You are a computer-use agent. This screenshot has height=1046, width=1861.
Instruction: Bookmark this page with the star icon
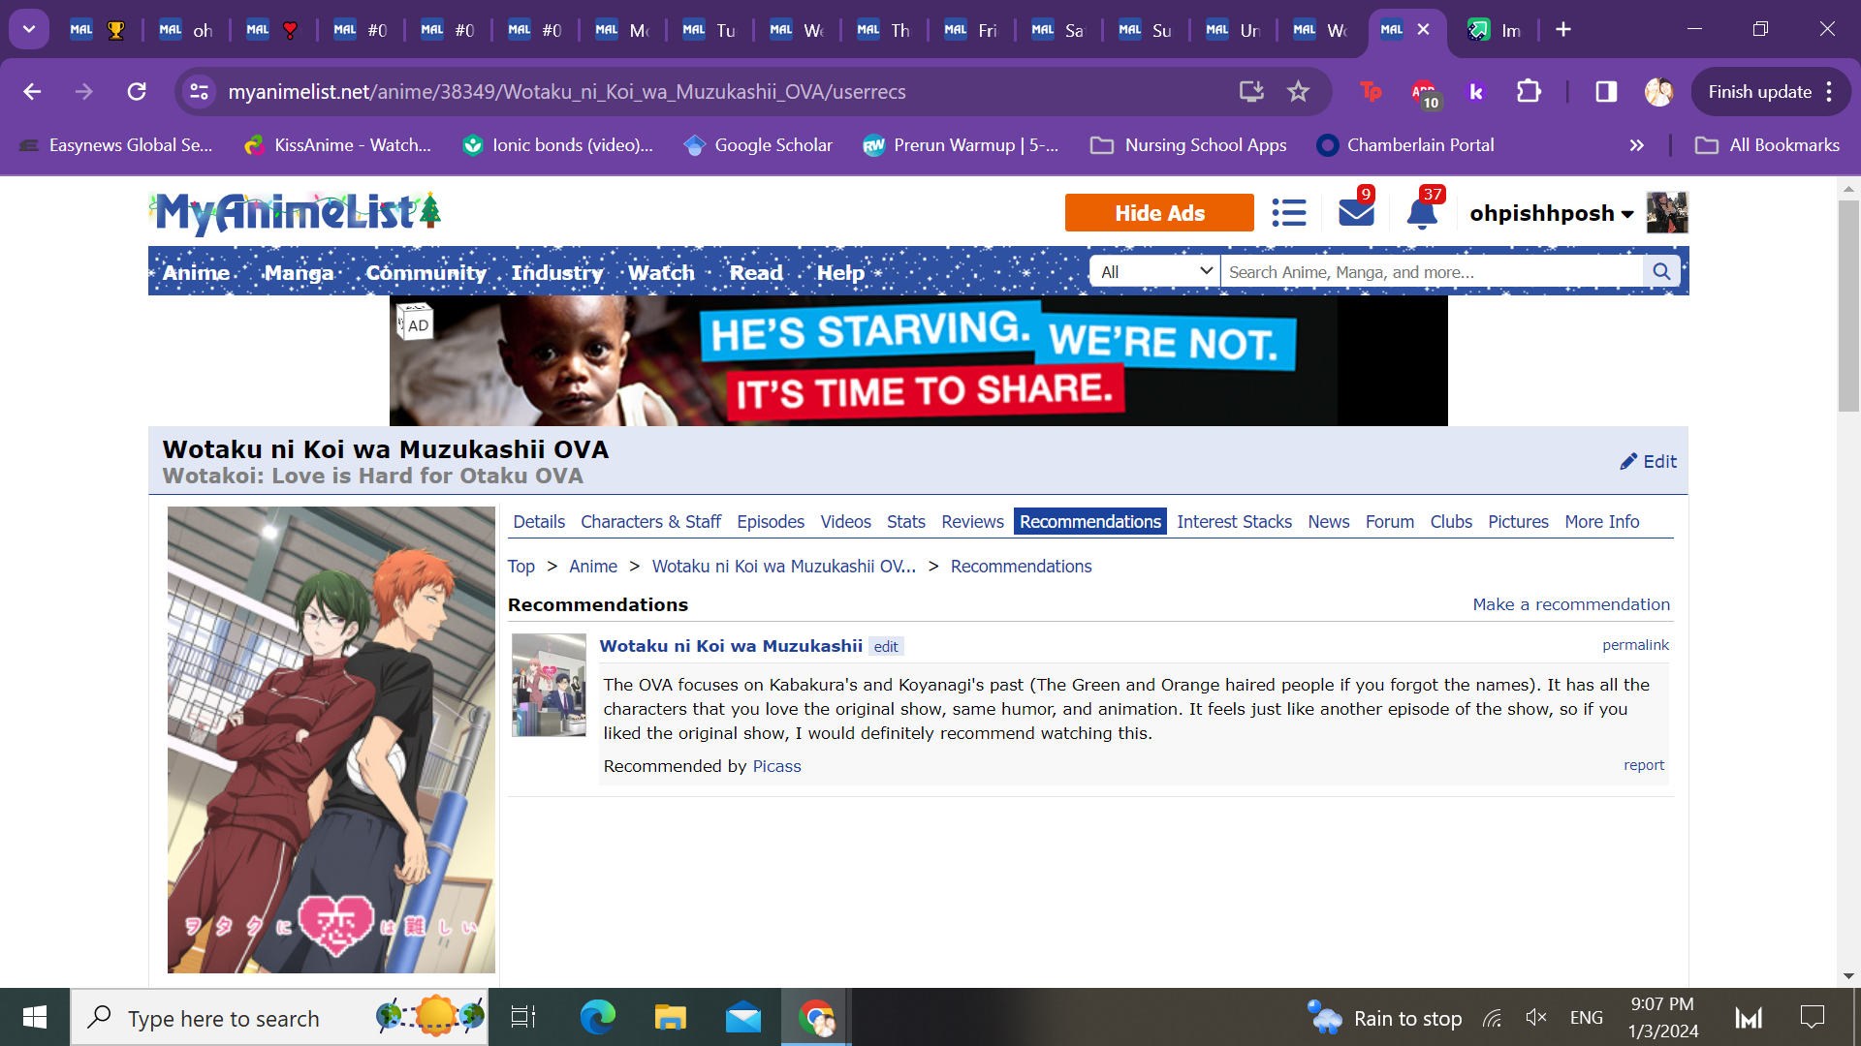(1298, 92)
